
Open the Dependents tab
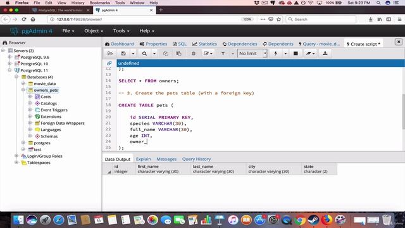(278, 44)
